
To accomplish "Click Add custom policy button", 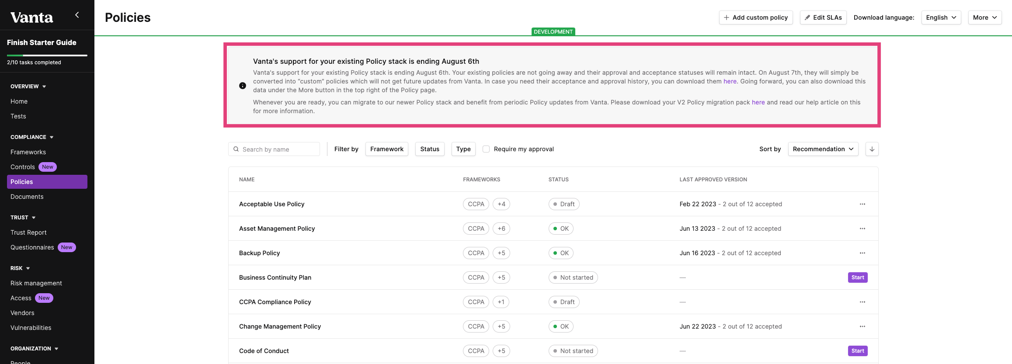I will [x=756, y=17].
